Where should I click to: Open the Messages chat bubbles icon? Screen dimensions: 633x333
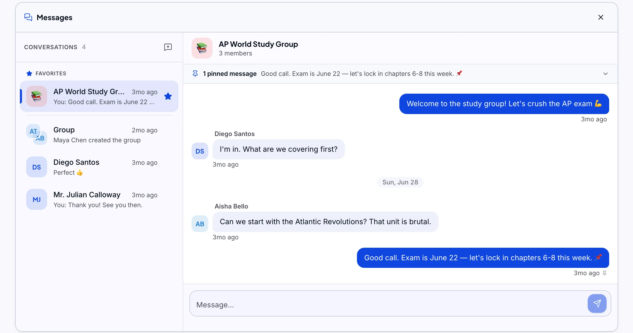pos(28,17)
